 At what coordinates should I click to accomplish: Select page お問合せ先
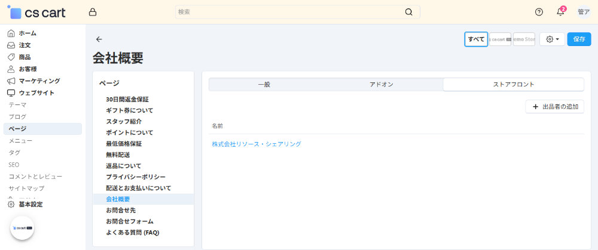click(121, 210)
